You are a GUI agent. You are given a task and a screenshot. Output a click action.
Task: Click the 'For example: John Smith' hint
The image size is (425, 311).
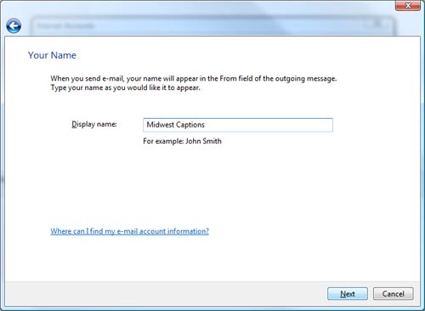click(x=182, y=141)
